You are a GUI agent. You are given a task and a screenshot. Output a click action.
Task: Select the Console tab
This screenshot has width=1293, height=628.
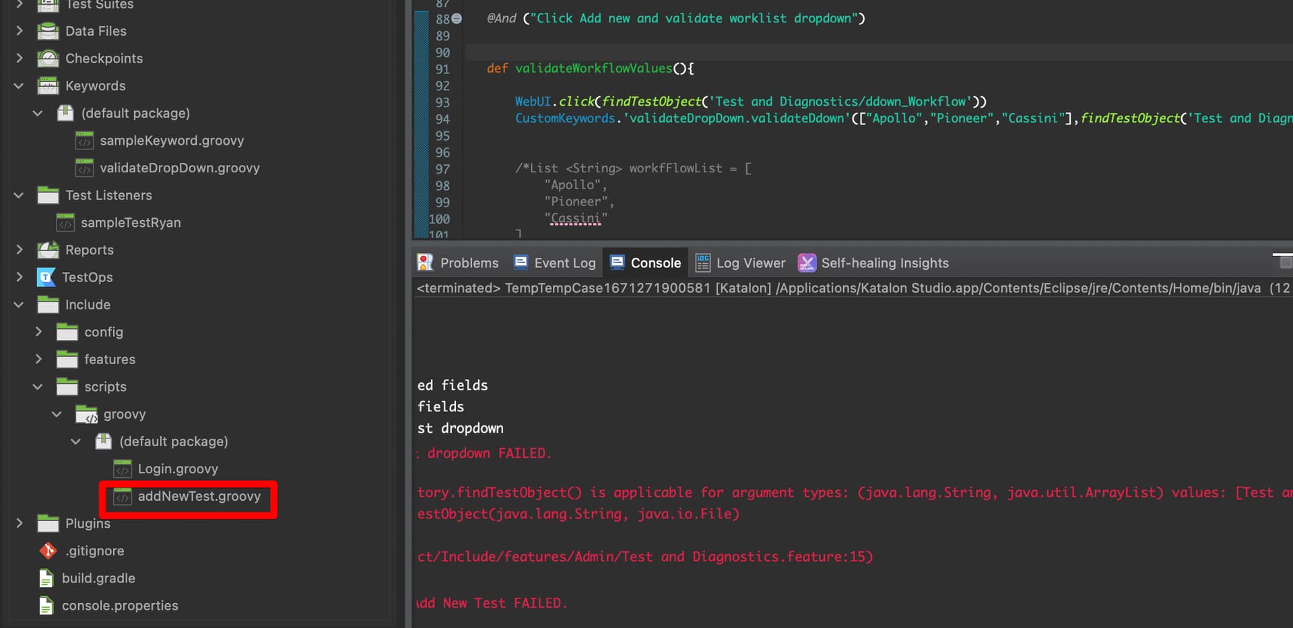646,263
